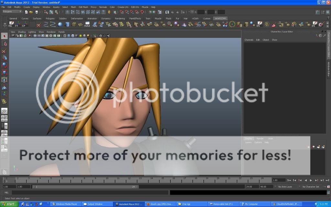Click the MEL command line input

pos(90,192)
